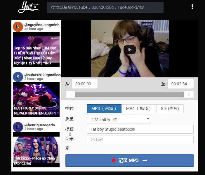Click the swap title and artist arrows
The image size is (205, 175).
click(70, 134)
